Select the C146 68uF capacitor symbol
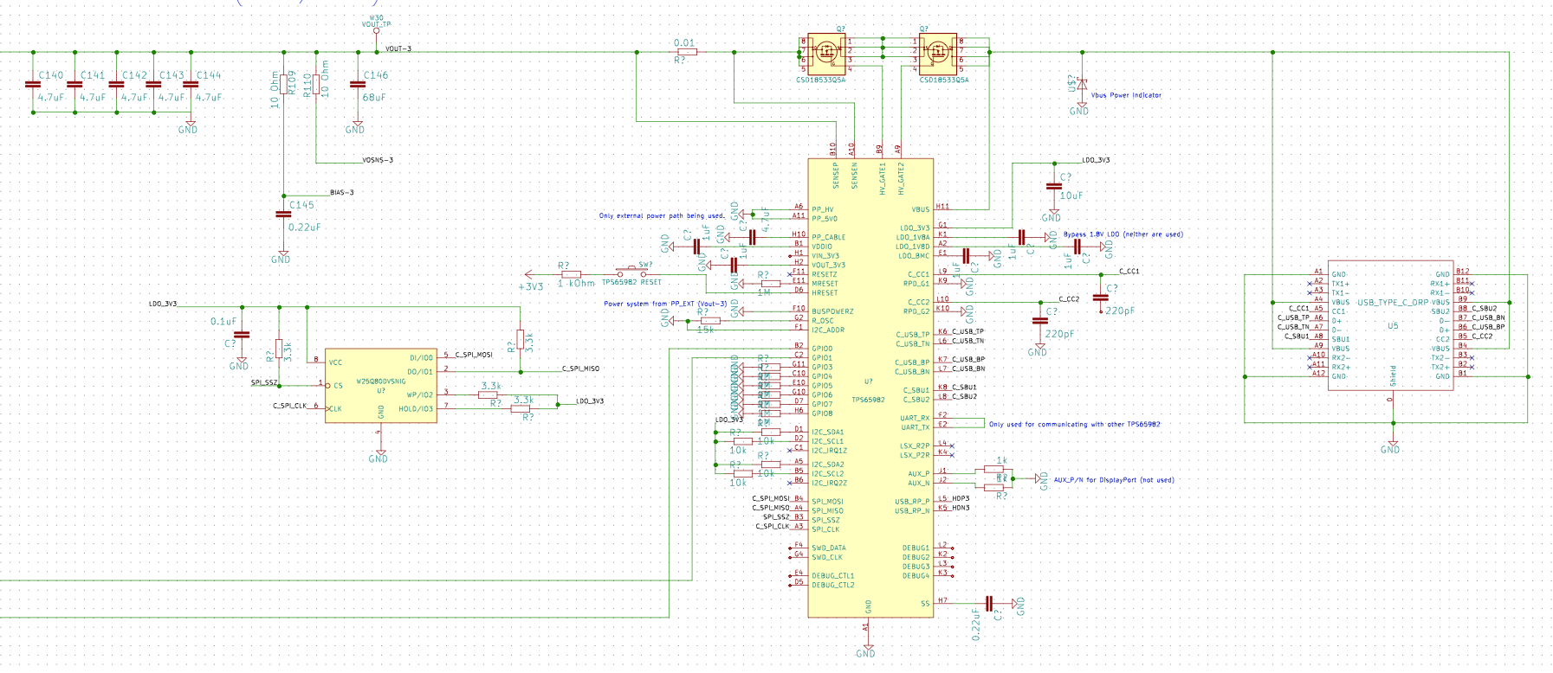The width and height of the screenshot is (1553, 673). click(357, 85)
